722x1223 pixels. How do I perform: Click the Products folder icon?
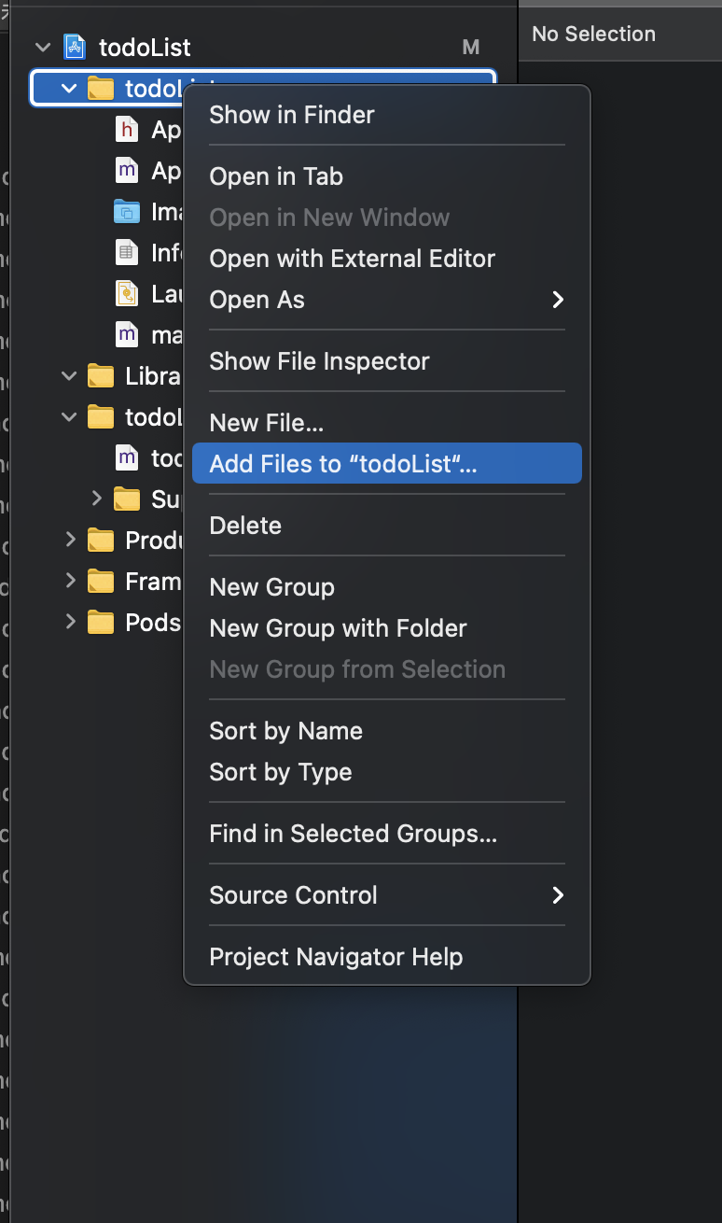[x=100, y=540]
